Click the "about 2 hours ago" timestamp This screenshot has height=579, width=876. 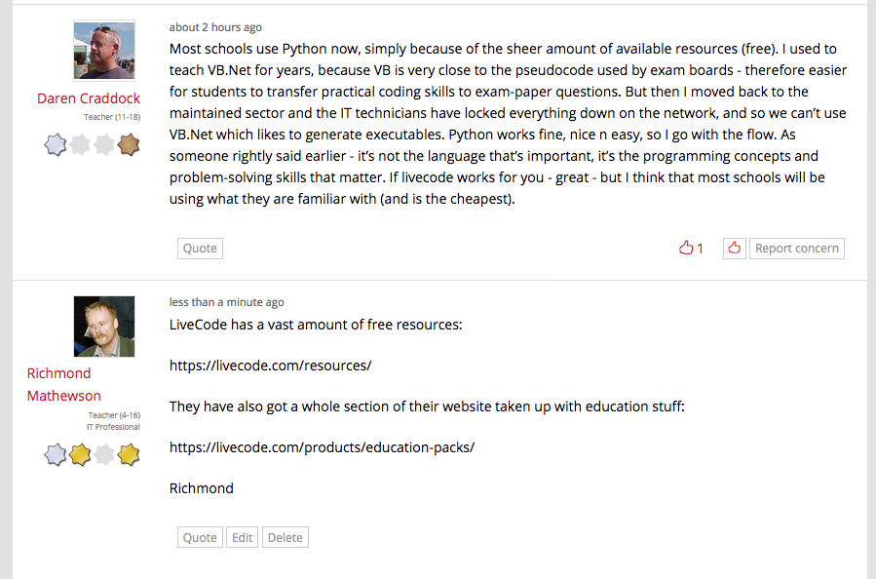pos(215,27)
